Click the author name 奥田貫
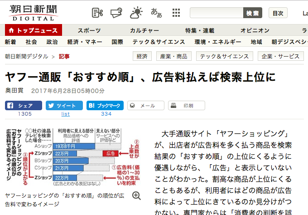 click(14, 90)
